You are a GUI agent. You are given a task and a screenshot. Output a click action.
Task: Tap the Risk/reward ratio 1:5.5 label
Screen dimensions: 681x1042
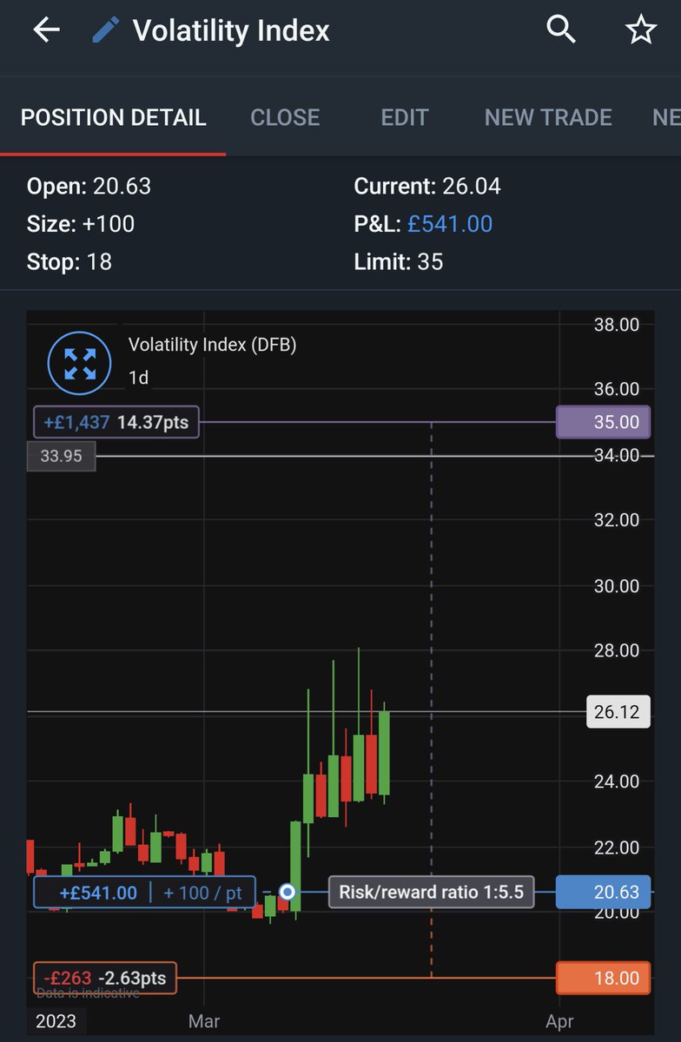tap(431, 892)
